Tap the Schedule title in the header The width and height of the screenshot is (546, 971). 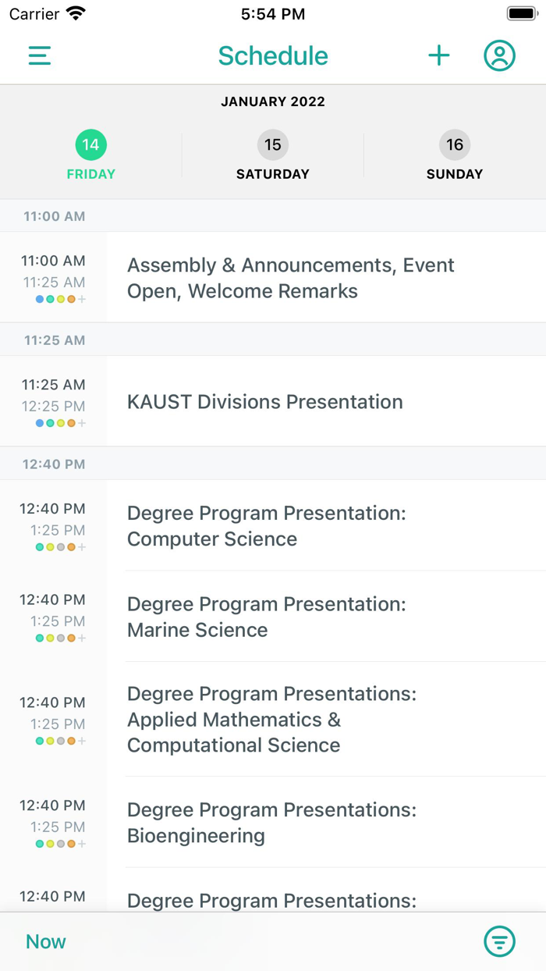pyautogui.click(x=272, y=55)
